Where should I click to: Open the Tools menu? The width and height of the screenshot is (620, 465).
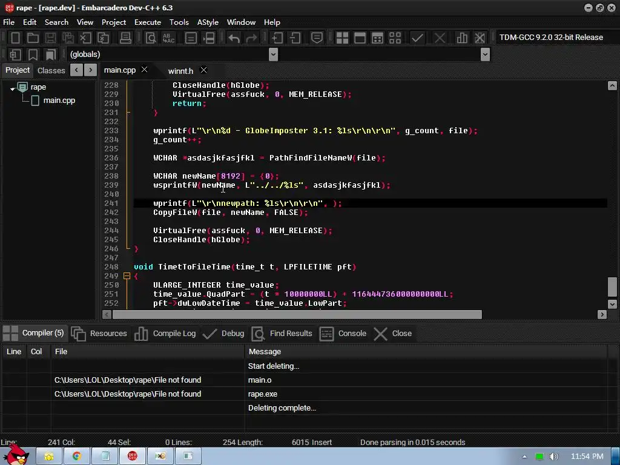(x=179, y=22)
